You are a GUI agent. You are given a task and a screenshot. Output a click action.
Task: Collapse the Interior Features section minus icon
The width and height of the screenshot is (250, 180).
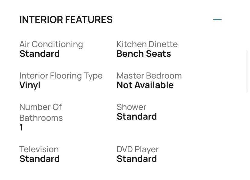217,19
